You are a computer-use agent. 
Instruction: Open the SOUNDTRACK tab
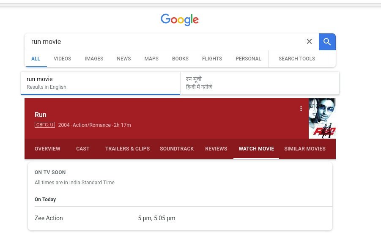[177, 149]
